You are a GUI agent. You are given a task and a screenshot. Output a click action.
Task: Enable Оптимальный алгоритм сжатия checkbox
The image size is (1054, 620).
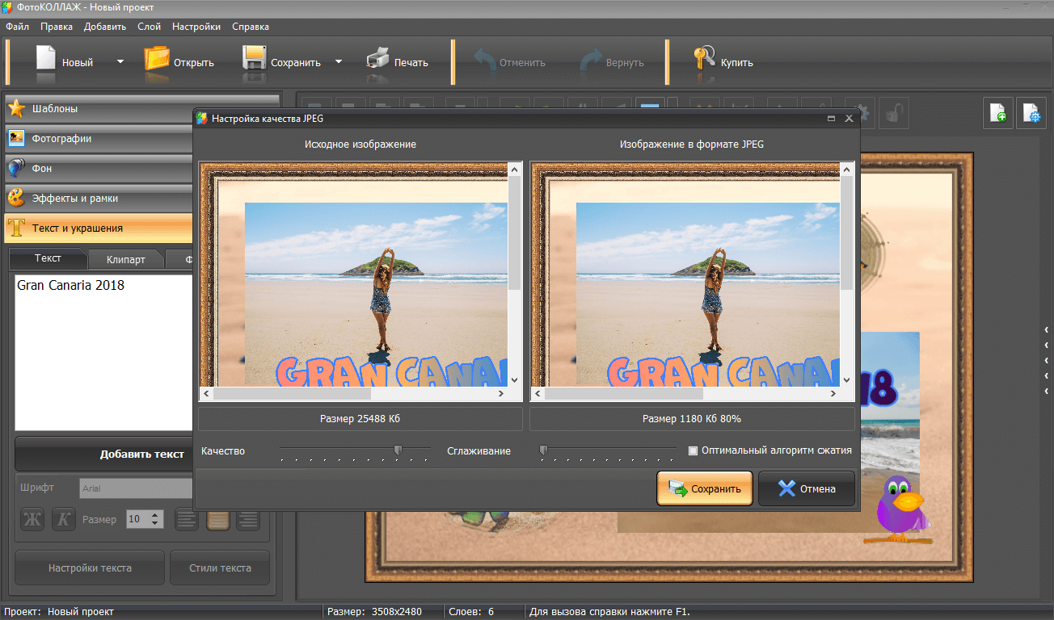(693, 450)
